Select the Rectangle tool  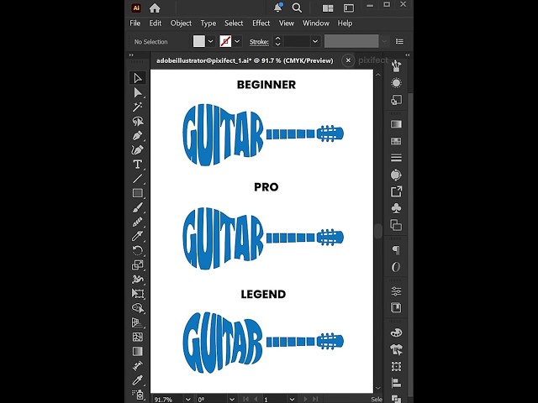(x=138, y=193)
